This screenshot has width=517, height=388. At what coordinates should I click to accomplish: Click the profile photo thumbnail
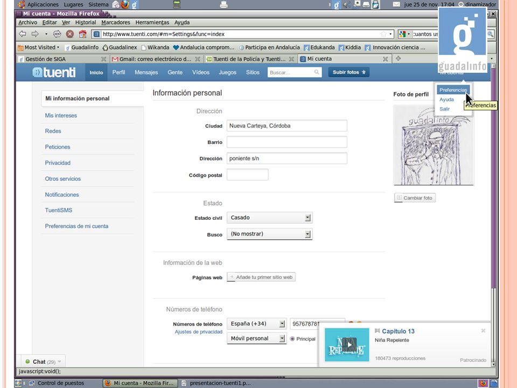click(433, 145)
